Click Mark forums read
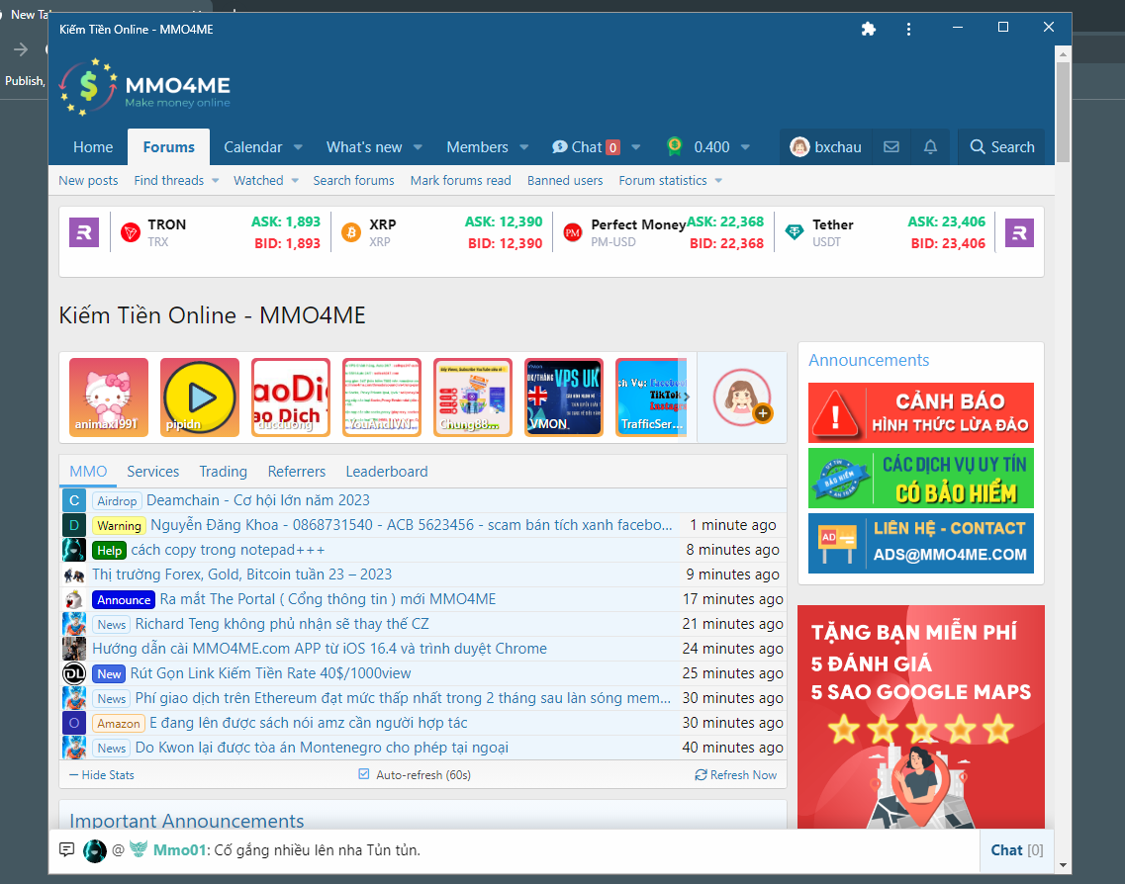Screen dimensions: 1125x884 point(461,181)
